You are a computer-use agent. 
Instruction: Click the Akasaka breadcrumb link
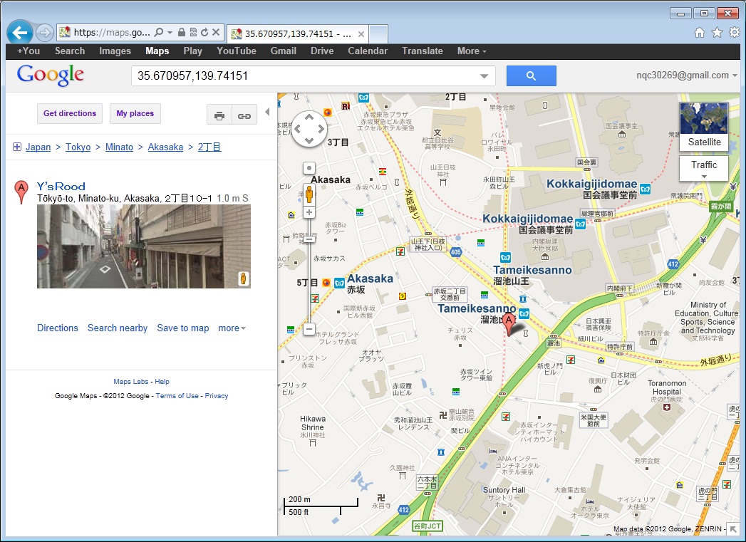tap(165, 147)
